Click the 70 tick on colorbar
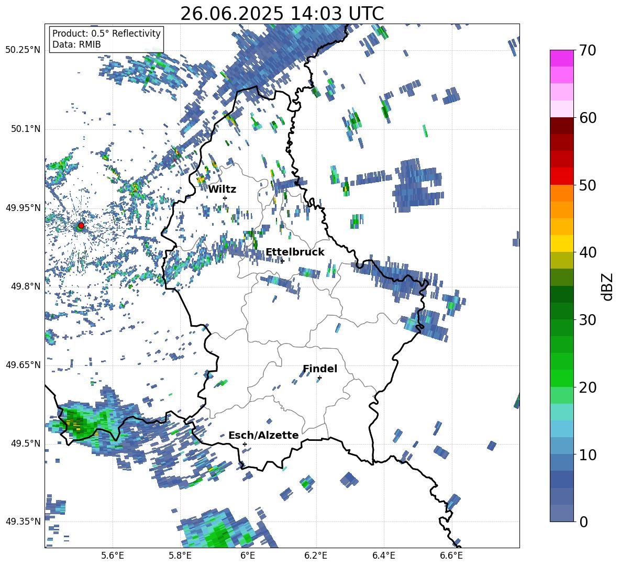 tap(588, 50)
